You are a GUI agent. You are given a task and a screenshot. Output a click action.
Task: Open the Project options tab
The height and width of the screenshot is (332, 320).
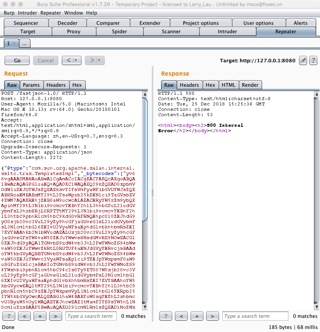click(x=201, y=23)
